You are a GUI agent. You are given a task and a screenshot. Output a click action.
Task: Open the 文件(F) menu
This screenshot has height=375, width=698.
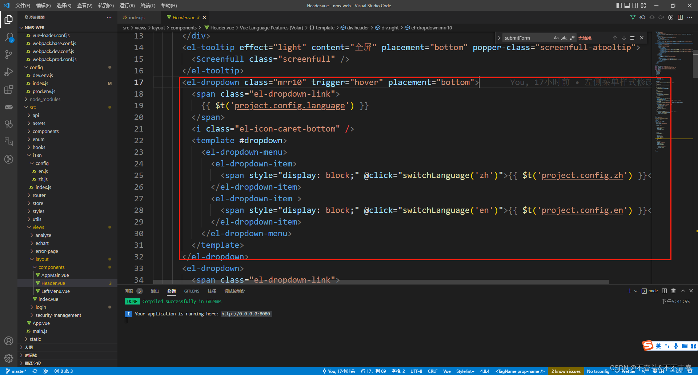[x=23, y=5]
